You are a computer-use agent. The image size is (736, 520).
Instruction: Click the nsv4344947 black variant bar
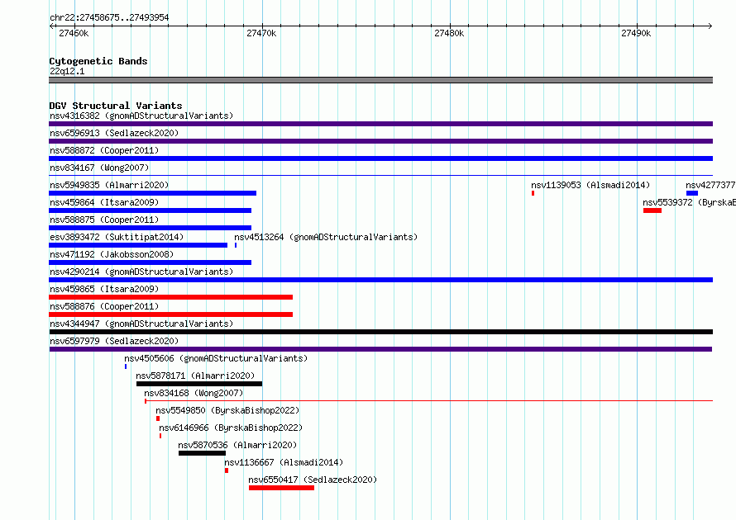[380, 332]
